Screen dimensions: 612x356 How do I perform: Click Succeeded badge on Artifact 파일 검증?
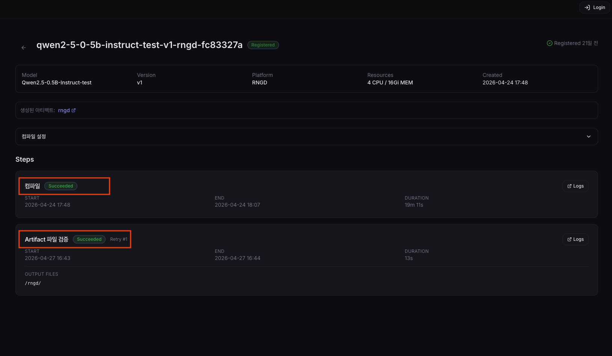pyautogui.click(x=89, y=239)
